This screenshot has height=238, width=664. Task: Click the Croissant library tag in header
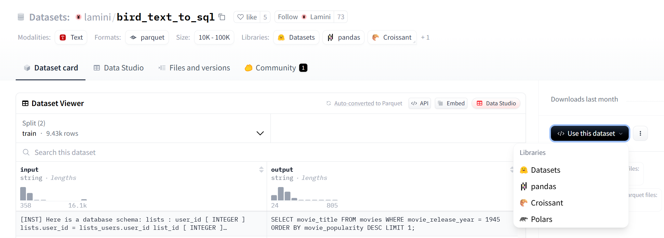[392, 37]
